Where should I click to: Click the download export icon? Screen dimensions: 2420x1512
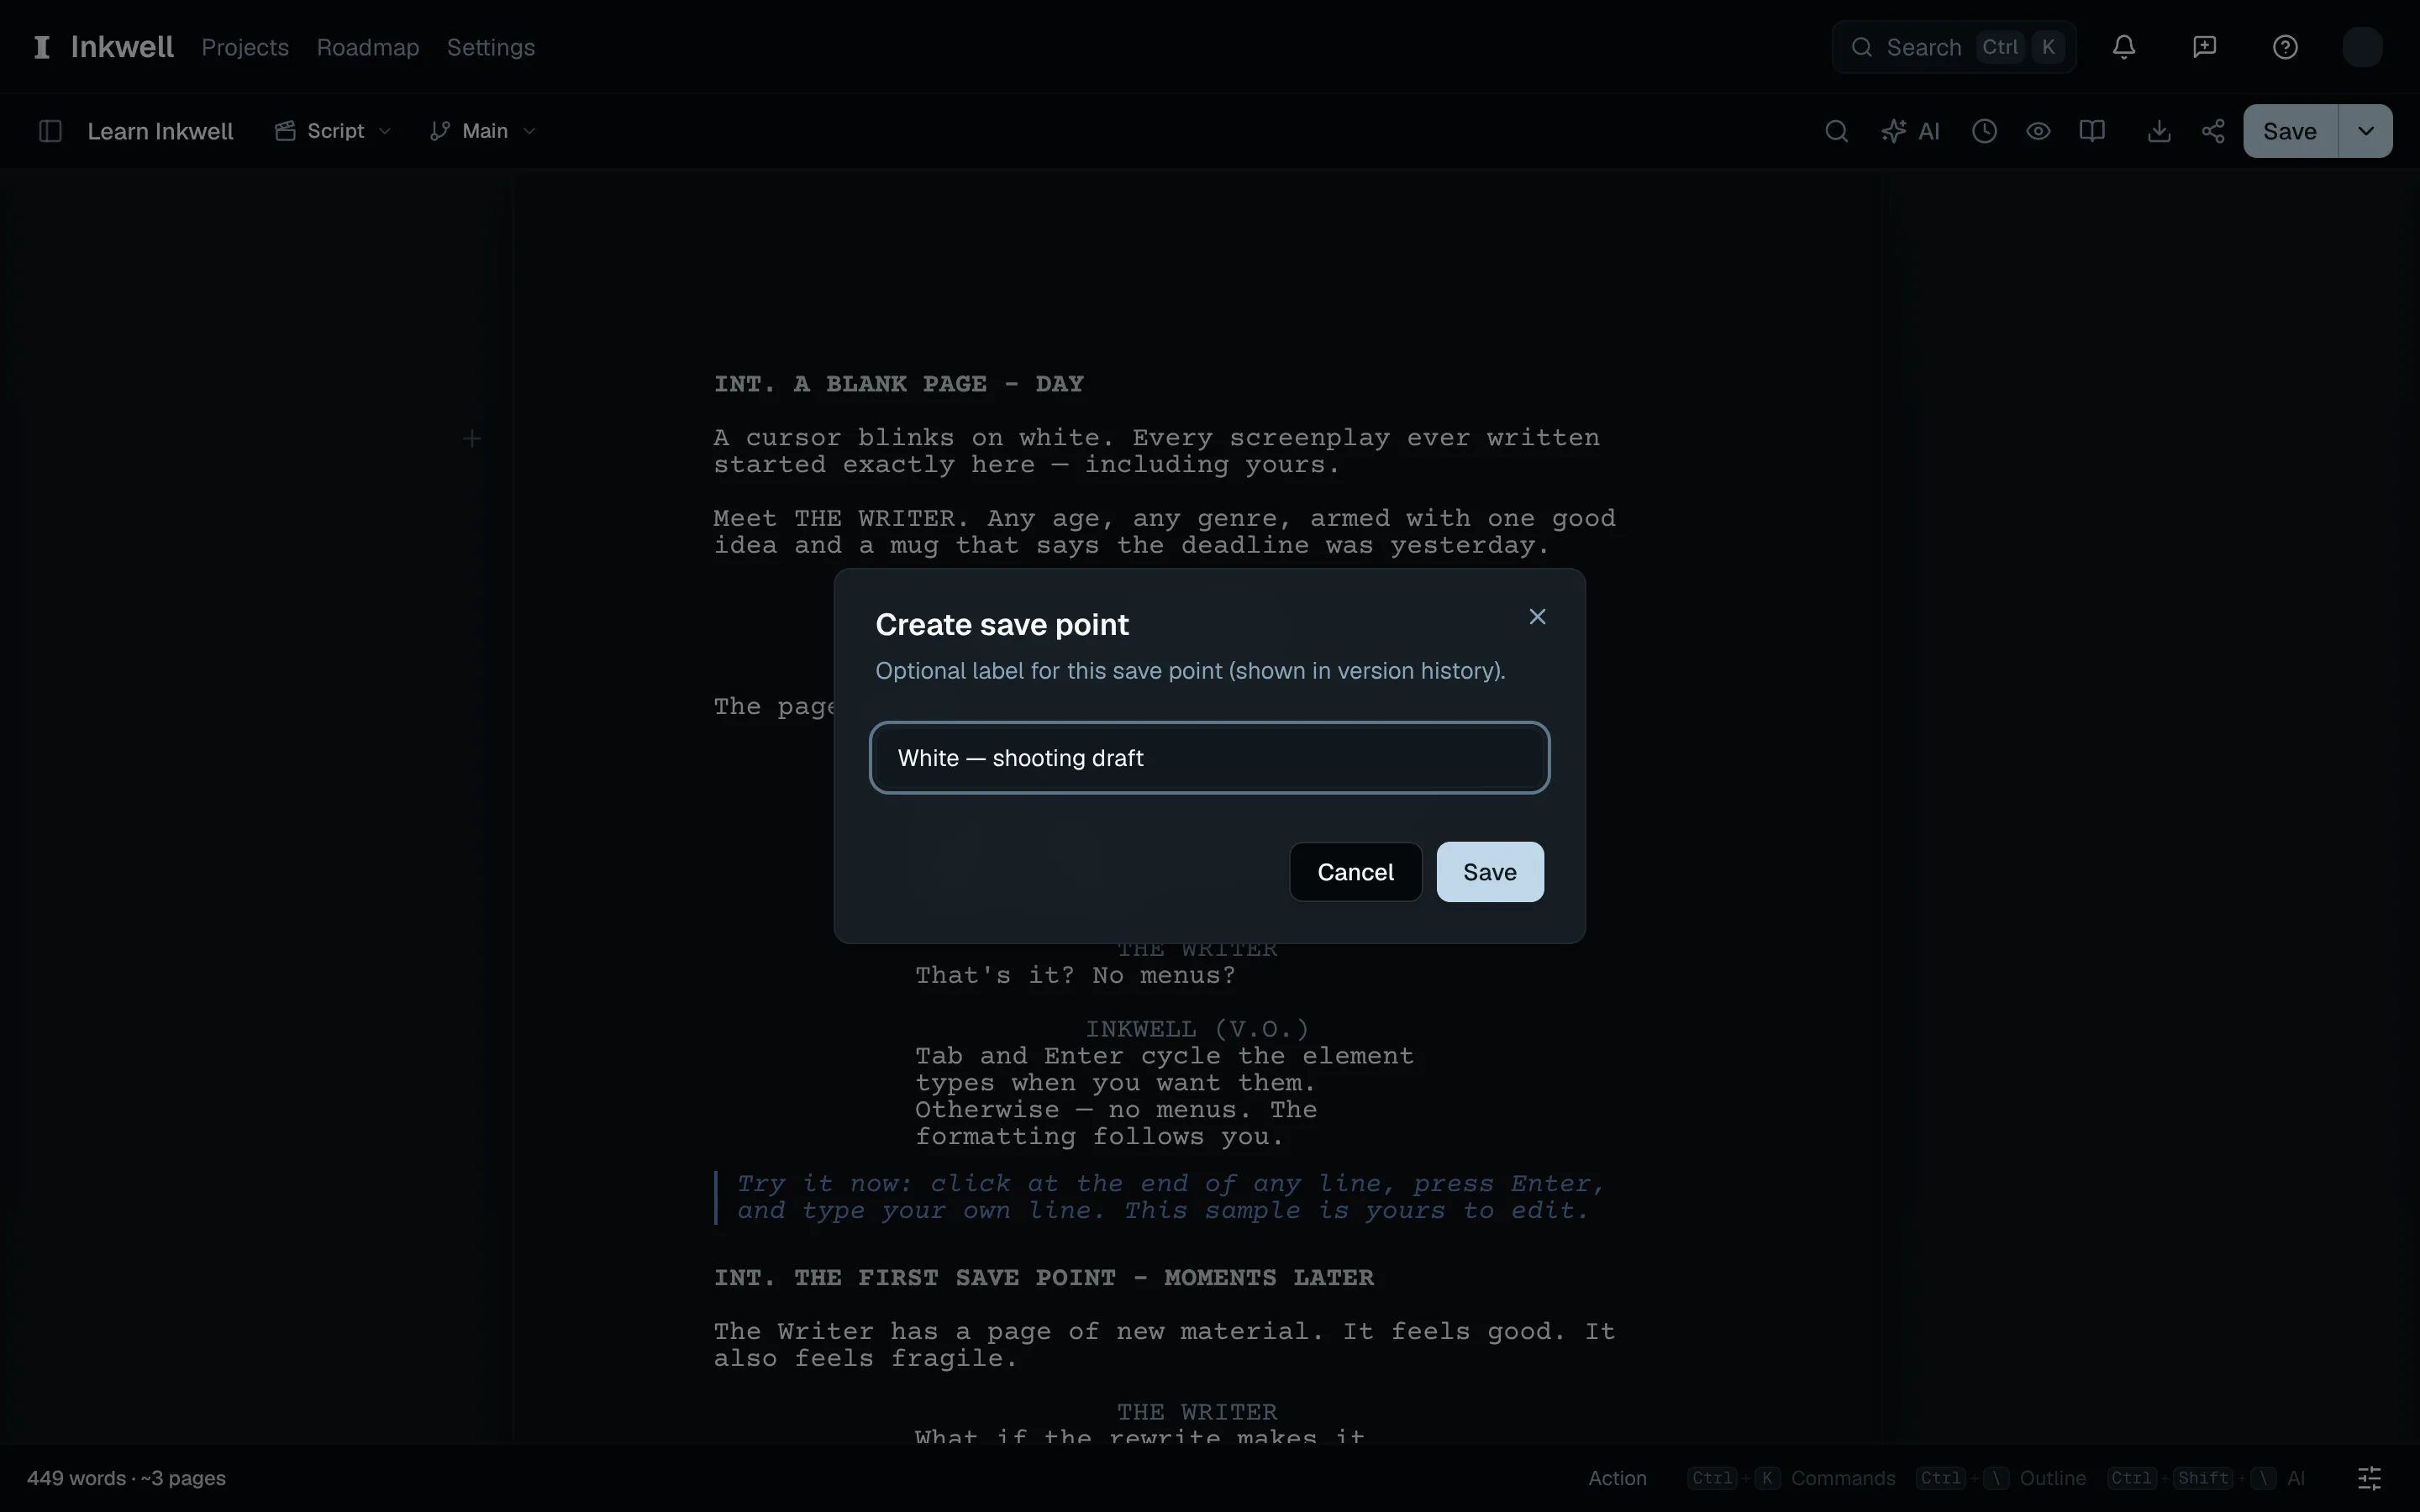pyautogui.click(x=2159, y=131)
